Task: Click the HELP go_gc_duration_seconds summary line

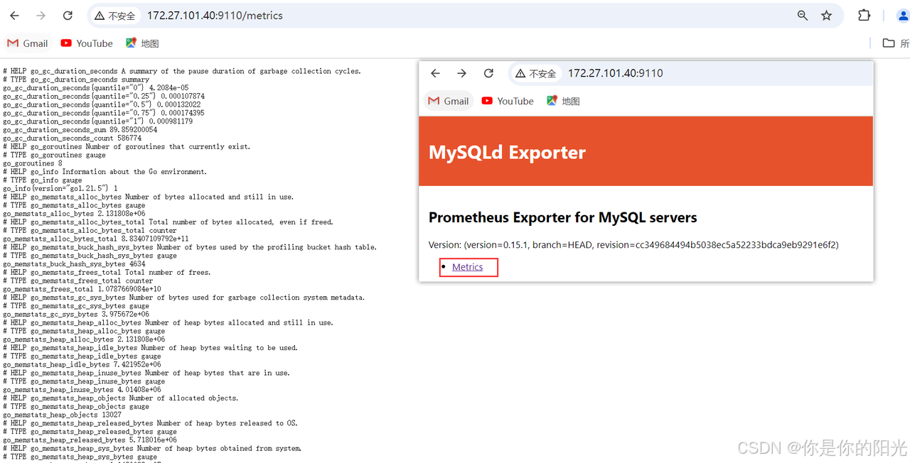Action: pyautogui.click(x=182, y=71)
